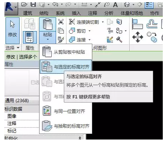Image resolution: width=165 pixels, height=141 pixels.
Task: Open the Insert (插入) ribbon tab
Action: click(x=76, y=13)
